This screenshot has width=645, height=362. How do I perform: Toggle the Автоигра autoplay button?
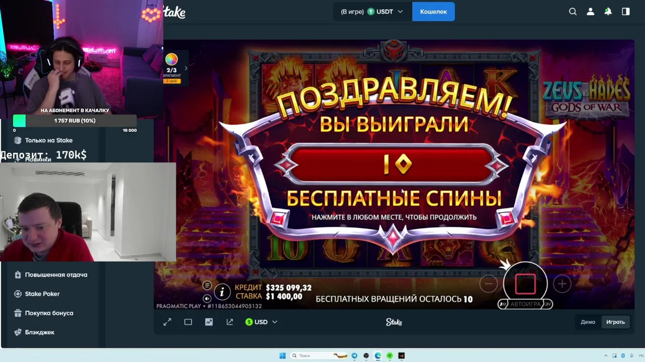pos(525,304)
